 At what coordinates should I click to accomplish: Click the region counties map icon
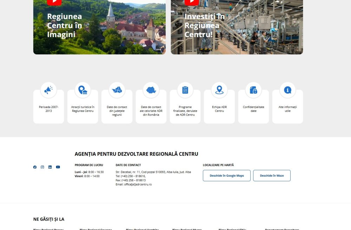117,90
